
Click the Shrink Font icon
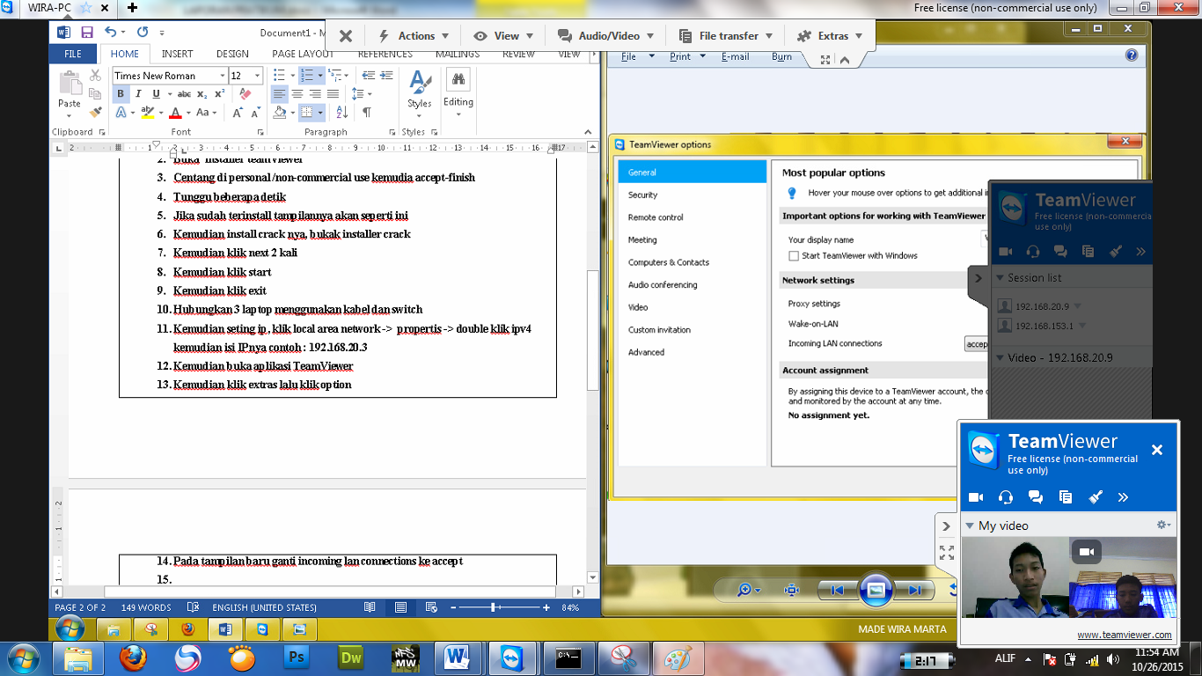click(255, 113)
